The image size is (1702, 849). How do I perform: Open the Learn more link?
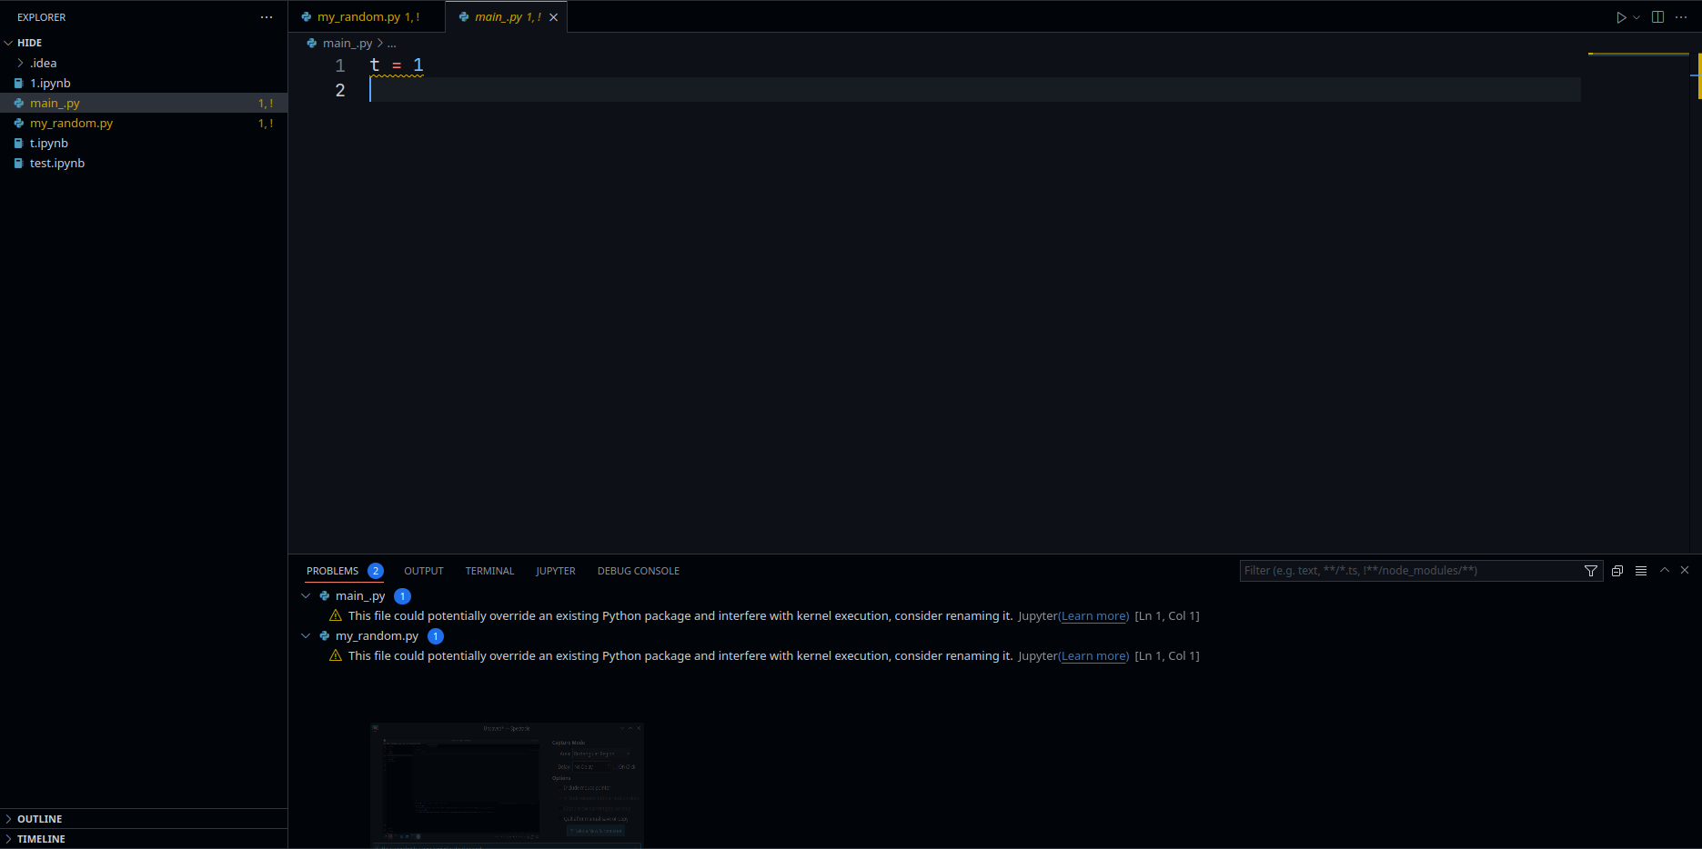tap(1094, 615)
